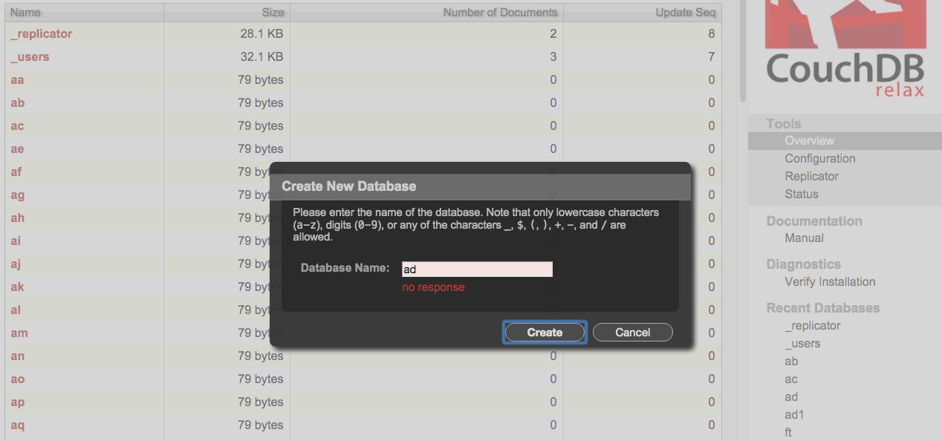Sort by the Size column header
Screen dimensions: 942x441
(x=273, y=12)
